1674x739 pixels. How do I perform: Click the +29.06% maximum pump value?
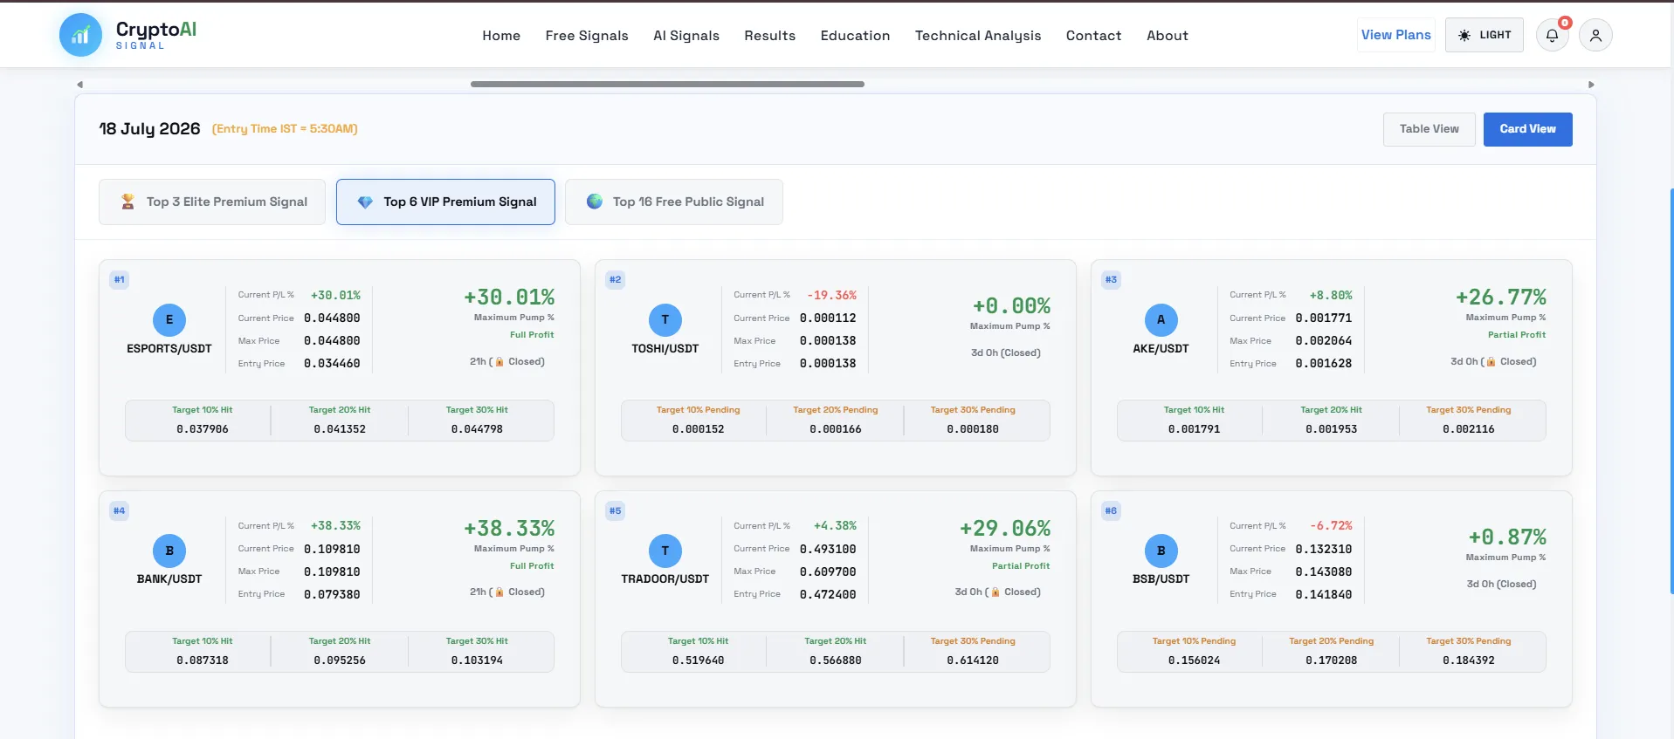coord(1005,529)
